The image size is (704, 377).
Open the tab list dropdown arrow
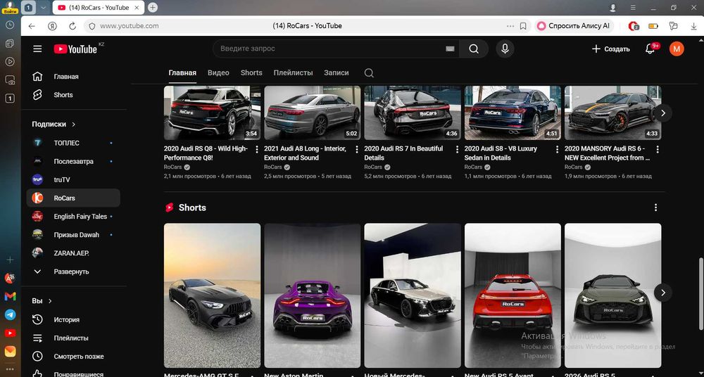point(43,8)
